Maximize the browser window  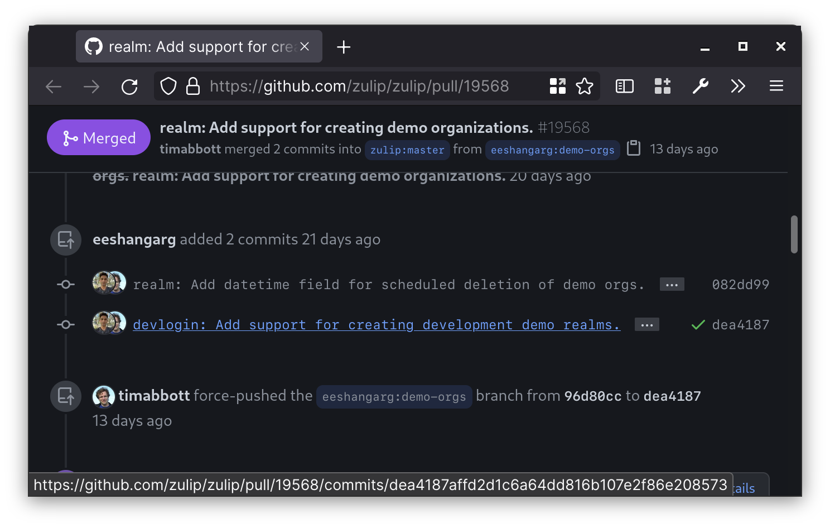(x=743, y=46)
